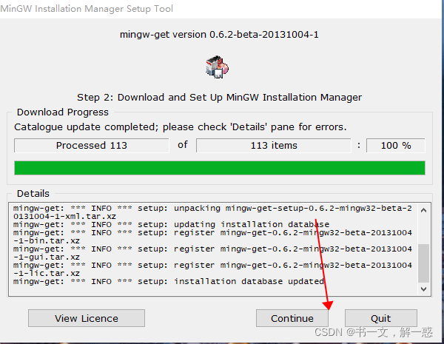Click the mingw-get version 0.6.2 label

pyautogui.click(x=220, y=34)
